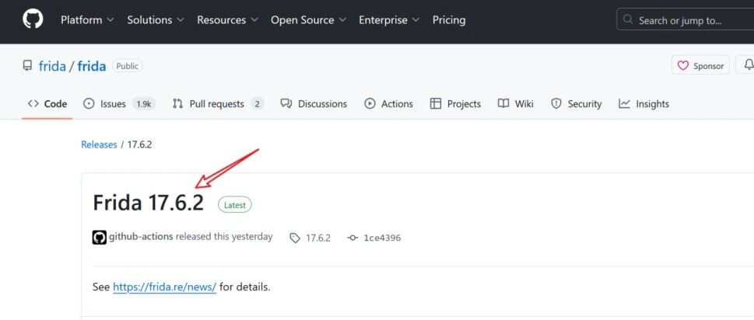This screenshot has width=754, height=320.
Task: Open the github-actions author link
Action: click(141, 237)
